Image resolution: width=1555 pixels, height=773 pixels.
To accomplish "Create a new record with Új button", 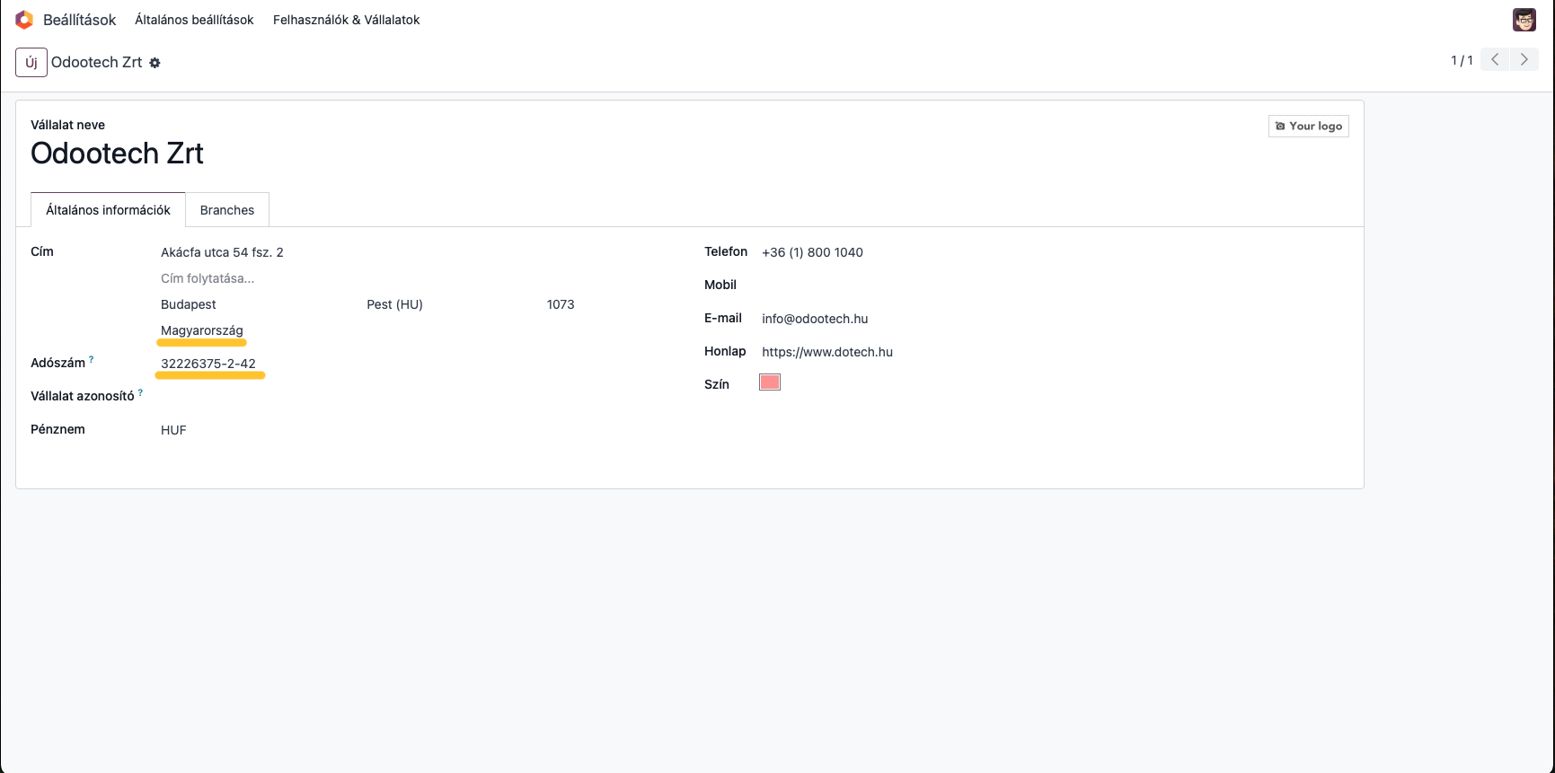I will click(31, 62).
